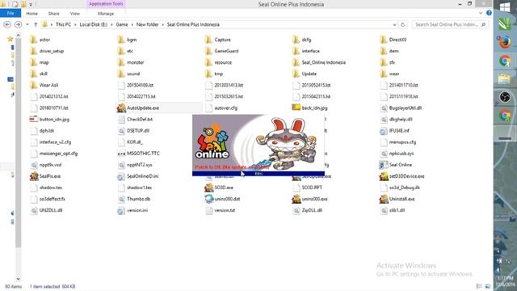The height and width of the screenshot is (291, 517).
Task: Go forward in folder history
Action: tap(18, 24)
